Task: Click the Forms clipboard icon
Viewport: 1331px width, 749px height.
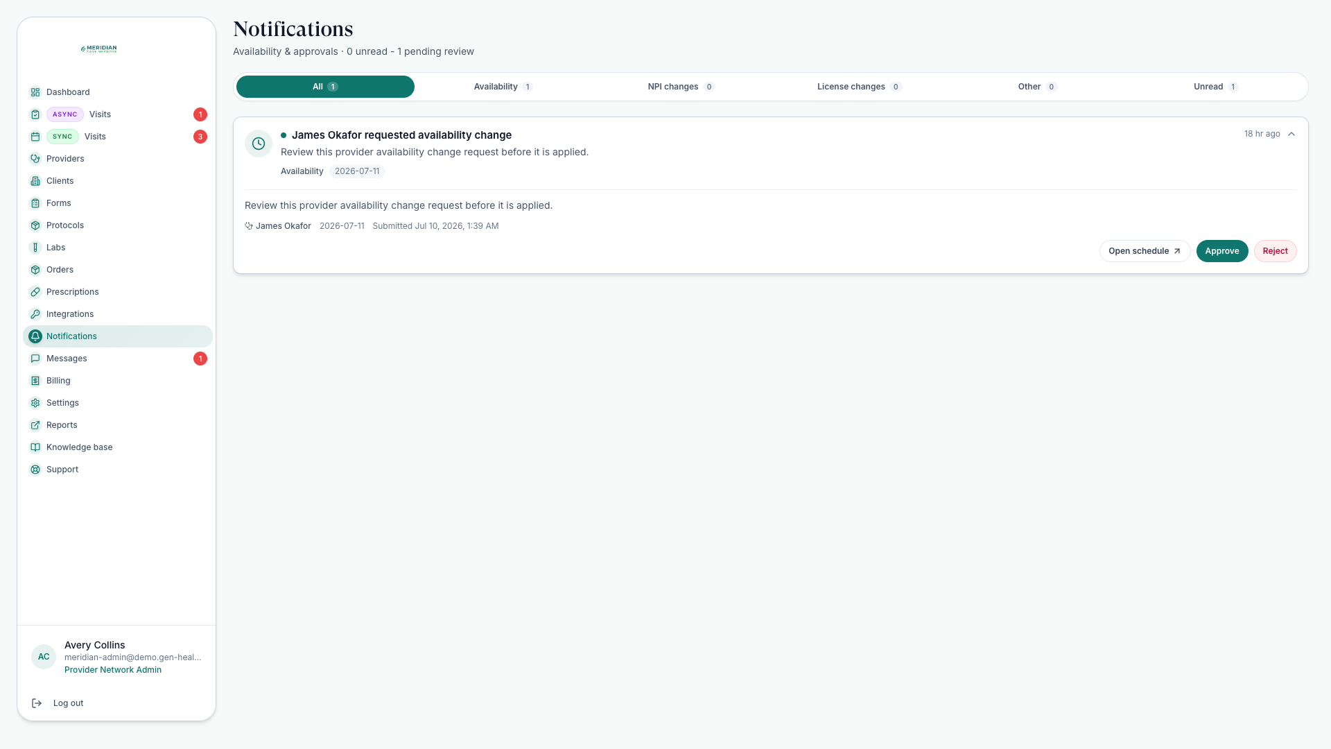Action: pyautogui.click(x=35, y=203)
